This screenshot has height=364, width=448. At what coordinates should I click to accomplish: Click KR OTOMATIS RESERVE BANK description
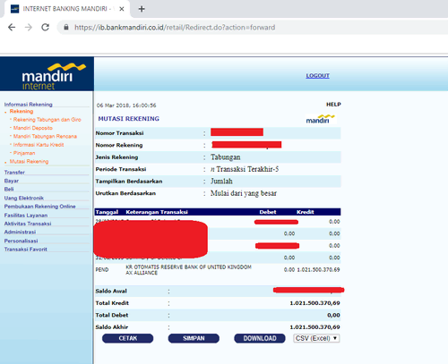(x=188, y=270)
